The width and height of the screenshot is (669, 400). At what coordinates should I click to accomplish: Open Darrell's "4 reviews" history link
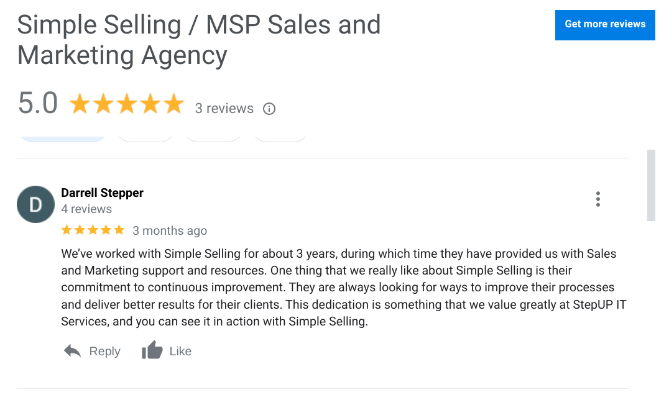pos(86,209)
